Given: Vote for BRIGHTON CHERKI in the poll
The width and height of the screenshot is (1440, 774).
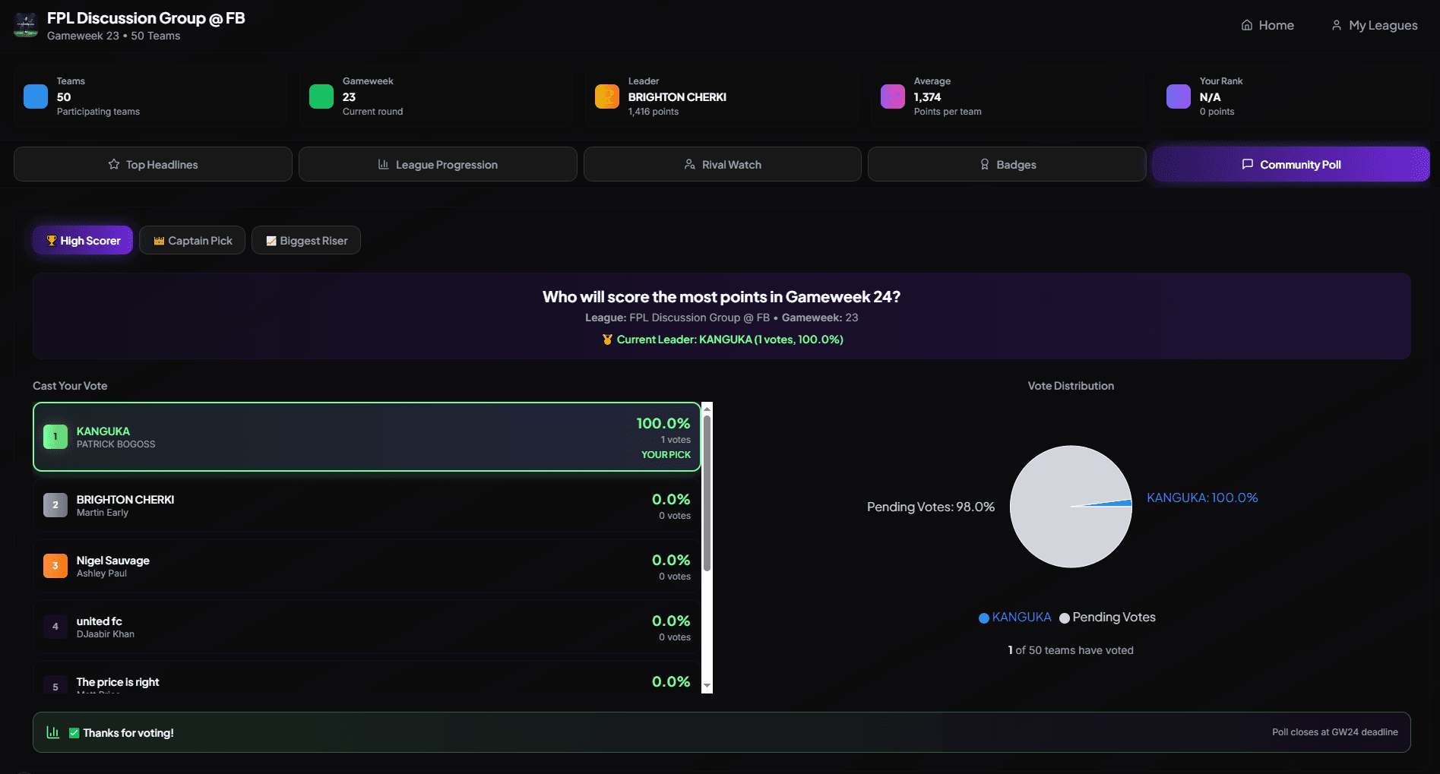Looking at the screenshot, I should pyautogui.click(x=366, y=505).
